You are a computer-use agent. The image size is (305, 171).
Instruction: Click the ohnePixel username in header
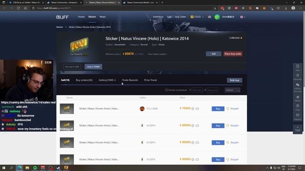228,17
